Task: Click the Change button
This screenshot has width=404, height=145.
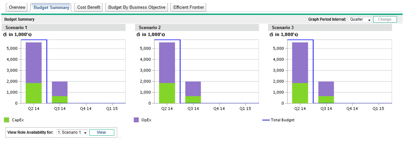Action: pos(385,19)
